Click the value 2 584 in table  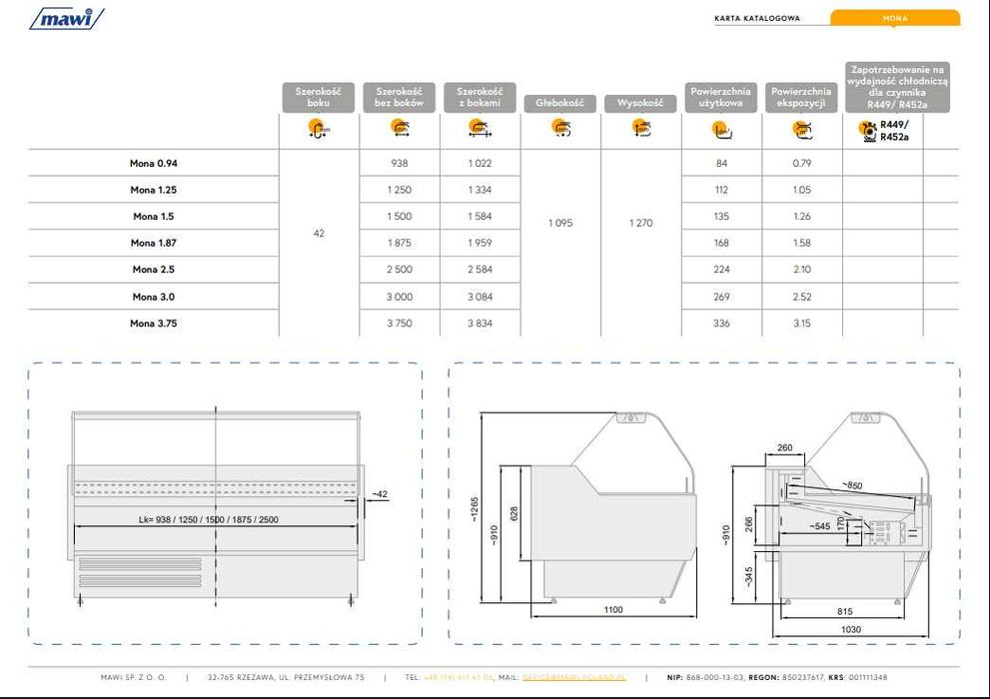click(x=480, y=270)
